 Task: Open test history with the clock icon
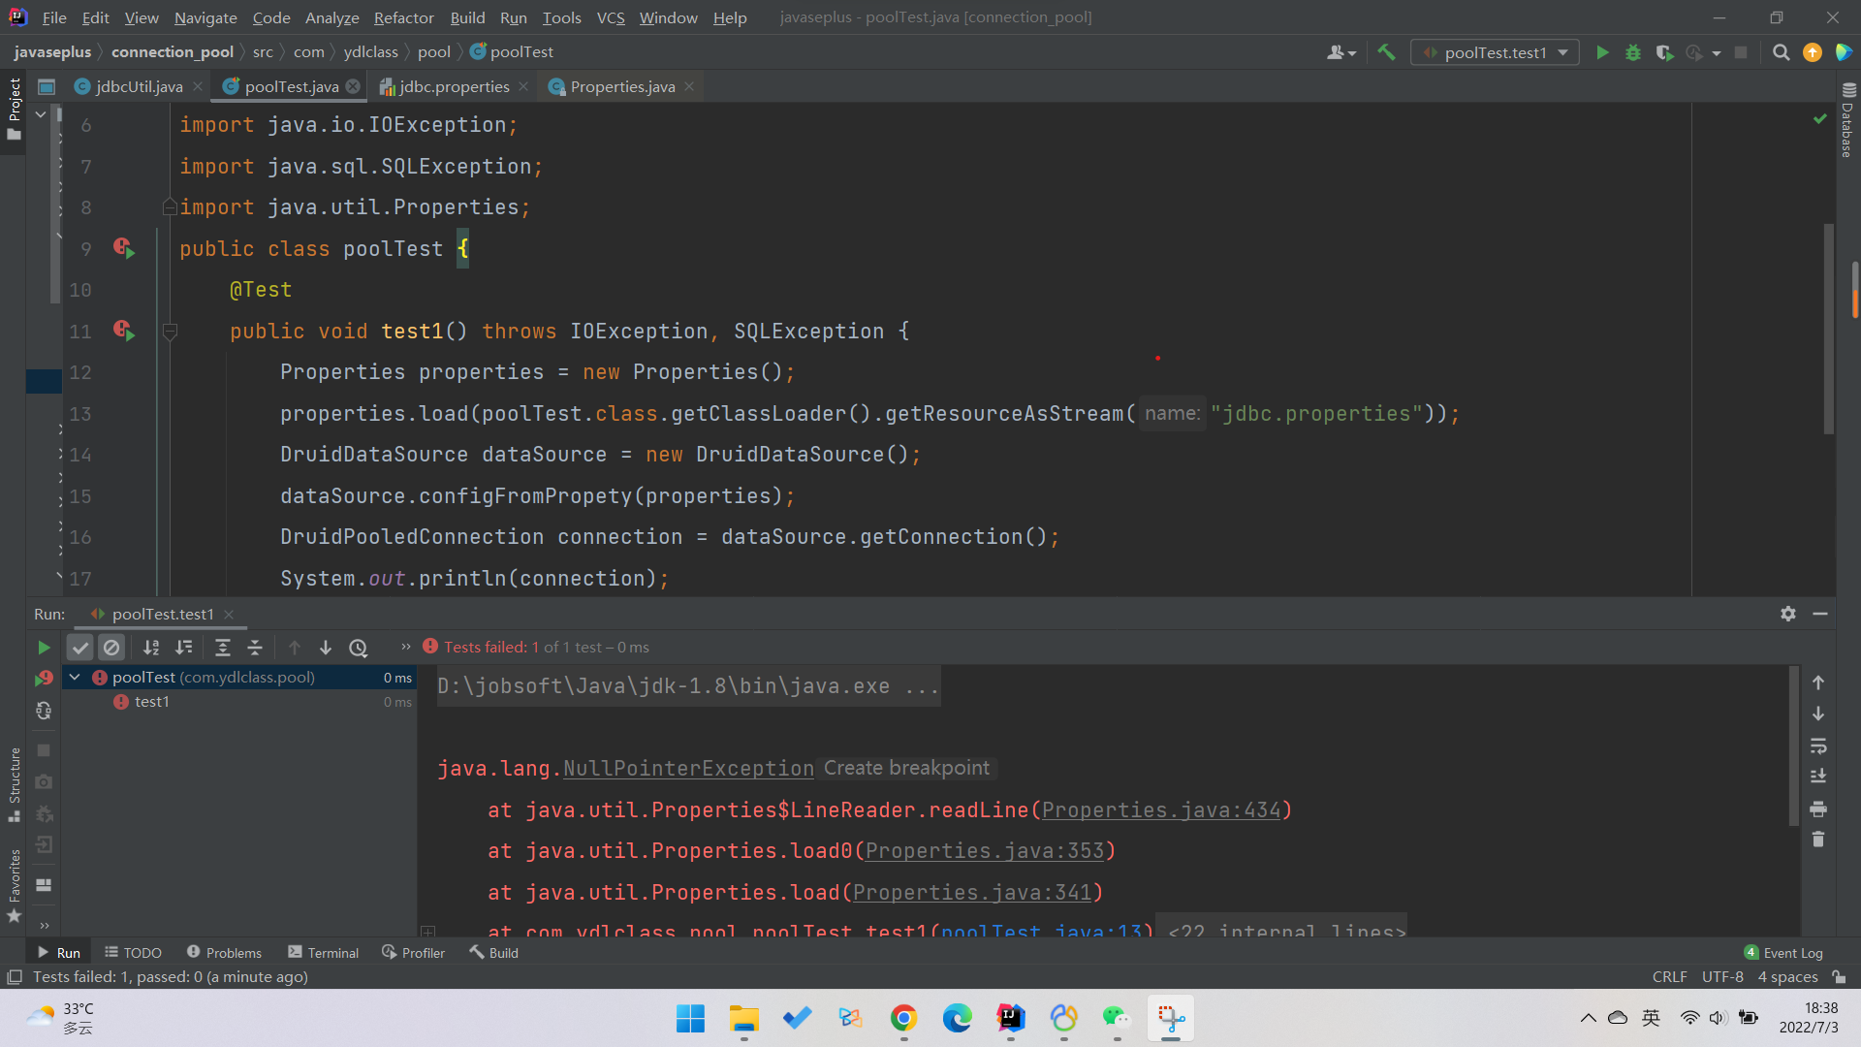point(359,647)
